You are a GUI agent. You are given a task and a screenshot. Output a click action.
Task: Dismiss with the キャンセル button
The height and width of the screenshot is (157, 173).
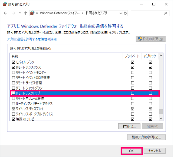click(x=154, y=151)
